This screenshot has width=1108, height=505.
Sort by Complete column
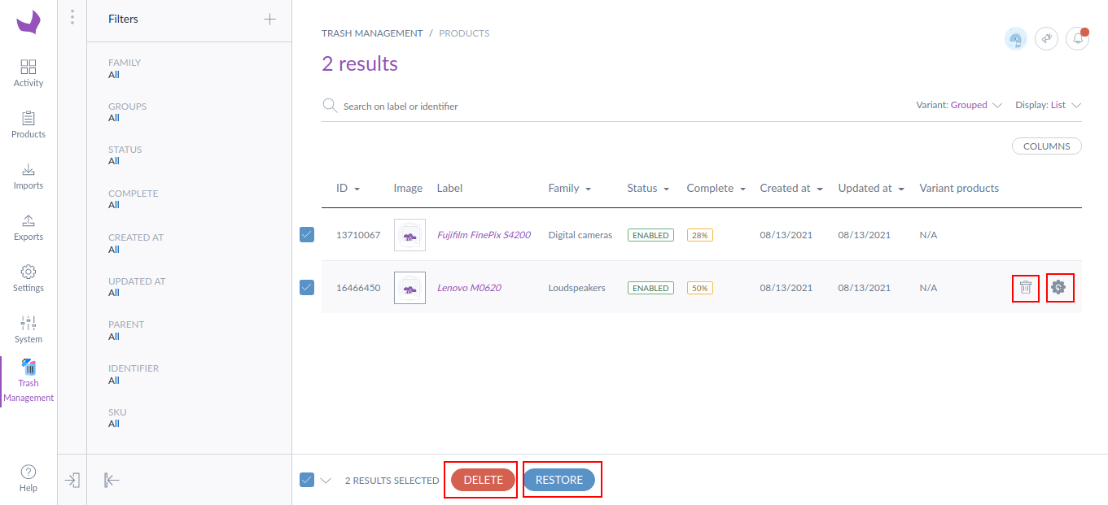pos(716,188)
